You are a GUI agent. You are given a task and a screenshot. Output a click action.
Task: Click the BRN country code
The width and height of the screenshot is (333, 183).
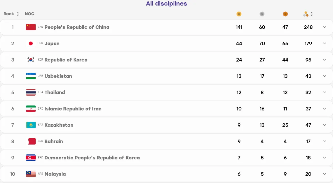tap(40, 141)
